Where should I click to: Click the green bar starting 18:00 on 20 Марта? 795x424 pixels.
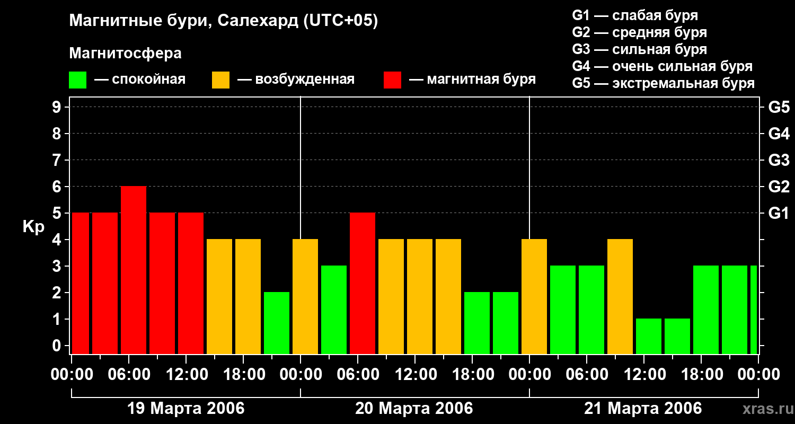click(477, 323)
